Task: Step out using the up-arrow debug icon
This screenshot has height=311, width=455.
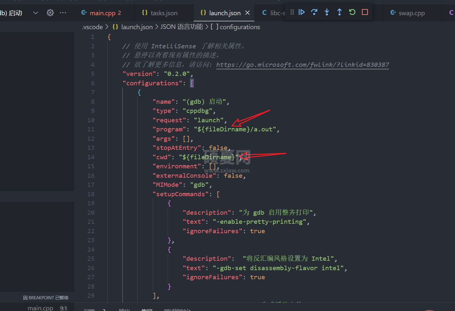Action: (340, 12)
